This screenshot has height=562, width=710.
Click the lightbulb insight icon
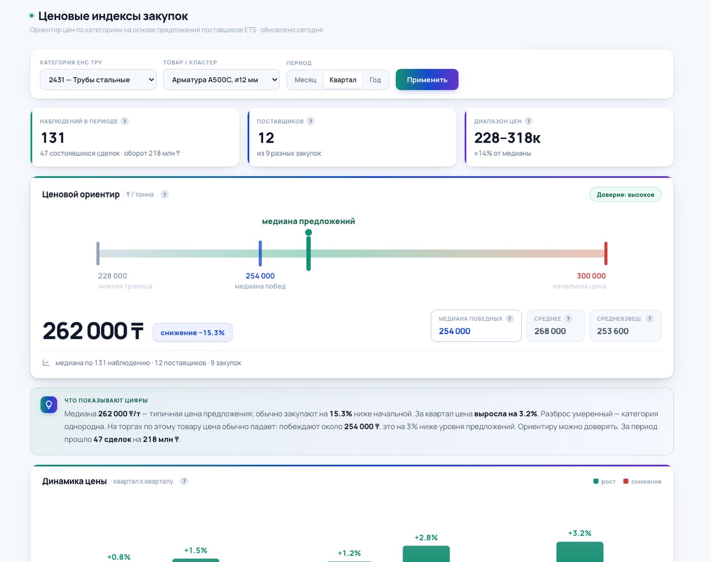(49, 405)
